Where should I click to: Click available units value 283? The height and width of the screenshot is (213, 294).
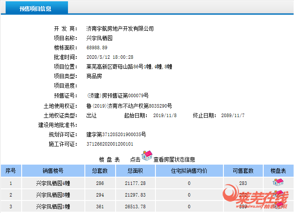point(243,183)
